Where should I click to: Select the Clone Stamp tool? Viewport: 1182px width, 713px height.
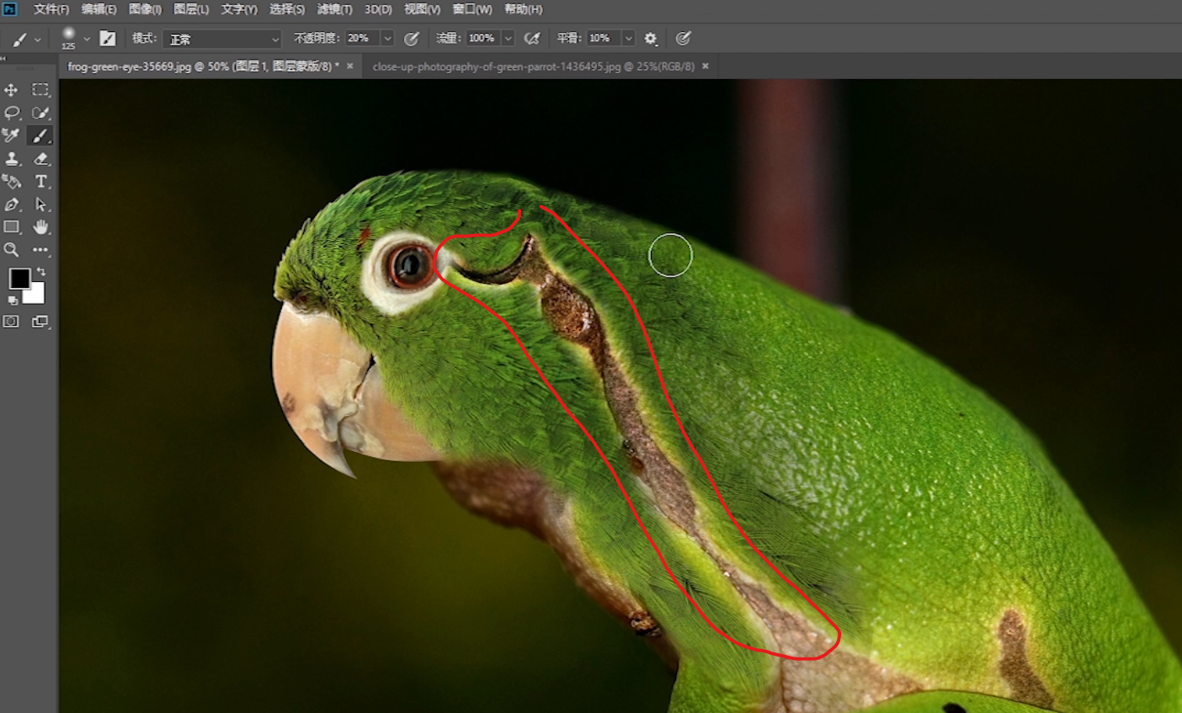[x=11, y=158]
